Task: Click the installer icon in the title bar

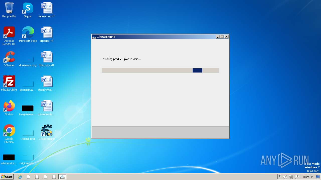Action: coord(94,37)
